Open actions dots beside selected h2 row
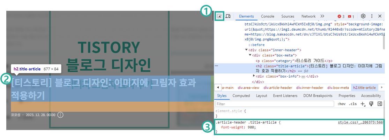This screenshot has width=389, height=140. tap(216, 66)
